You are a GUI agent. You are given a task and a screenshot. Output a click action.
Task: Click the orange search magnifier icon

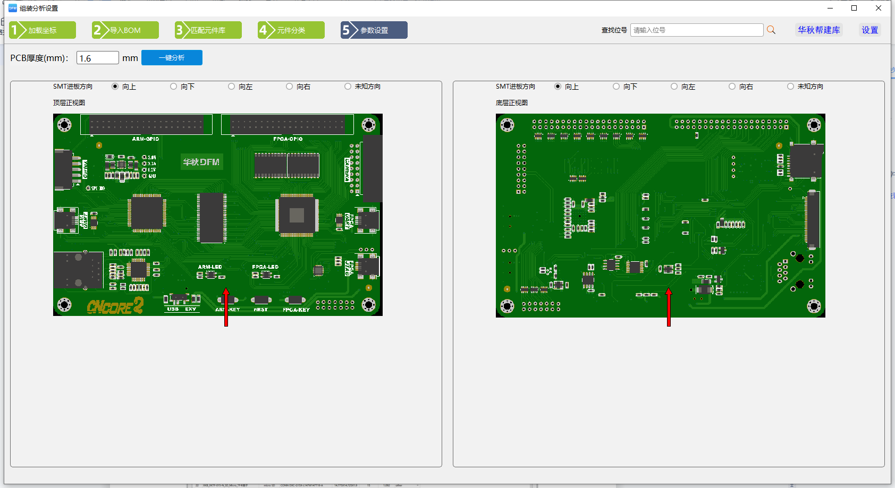coord(771,30)
